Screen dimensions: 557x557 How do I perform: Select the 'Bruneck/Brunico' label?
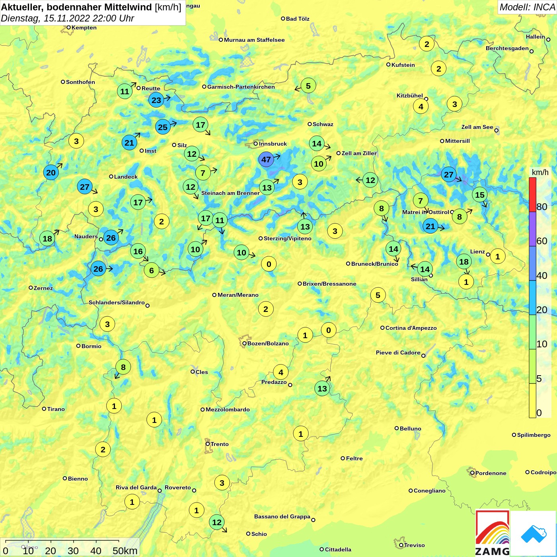coord(375,264)
